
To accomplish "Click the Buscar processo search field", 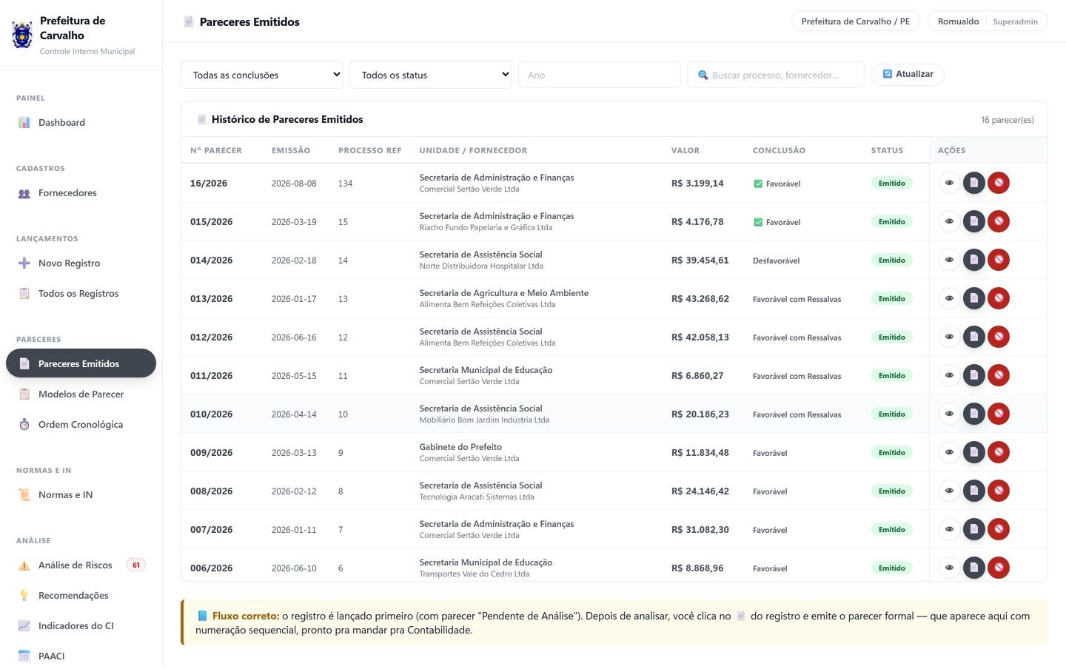I will click(776, 75).
